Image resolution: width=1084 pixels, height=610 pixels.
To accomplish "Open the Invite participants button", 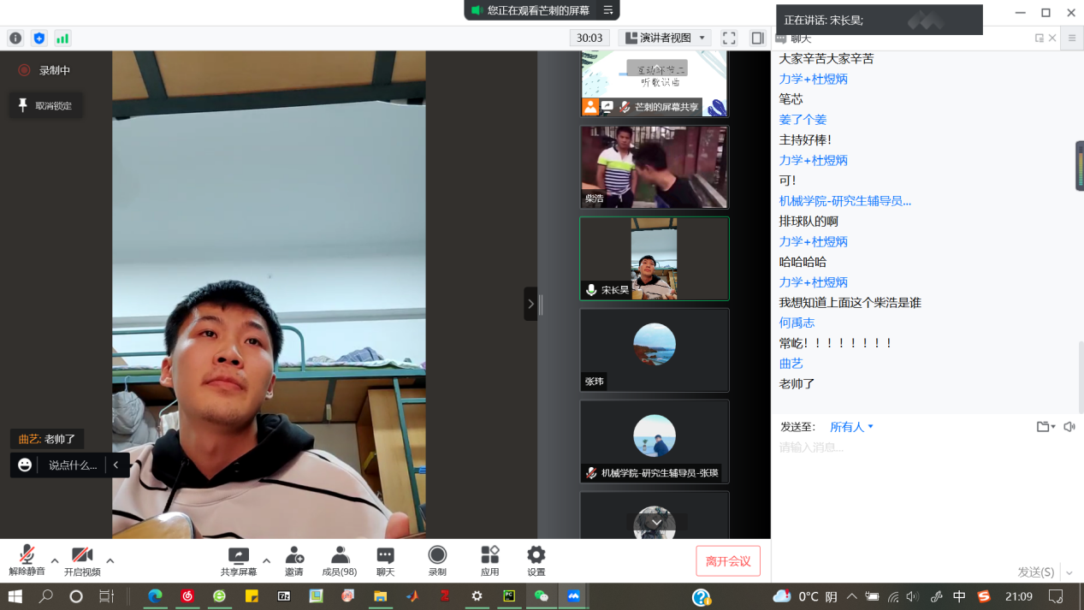I will tap(294, 561).
